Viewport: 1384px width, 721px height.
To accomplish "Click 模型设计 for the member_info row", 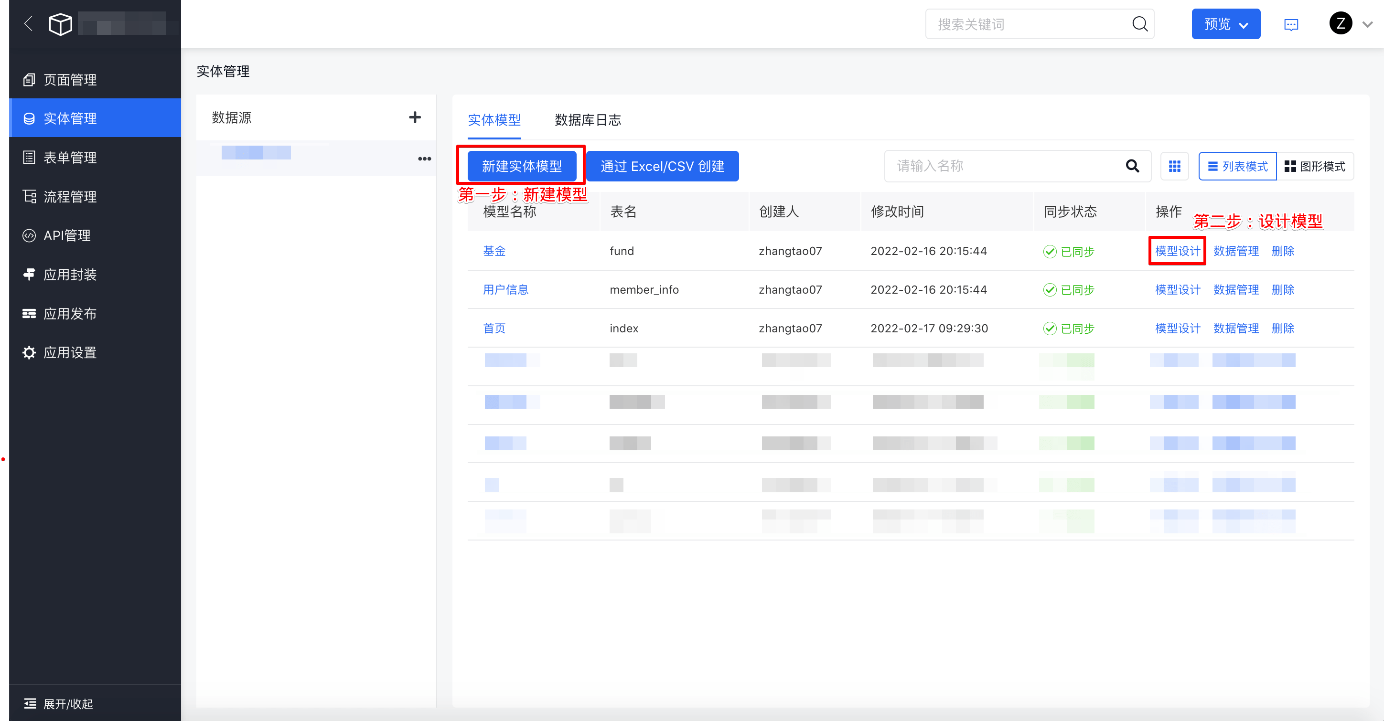I will point(1177,289).
